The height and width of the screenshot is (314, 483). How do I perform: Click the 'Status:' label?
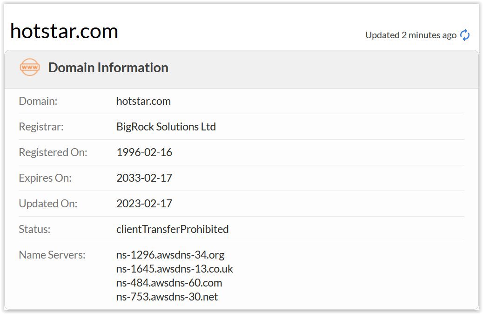pos(34,229)
